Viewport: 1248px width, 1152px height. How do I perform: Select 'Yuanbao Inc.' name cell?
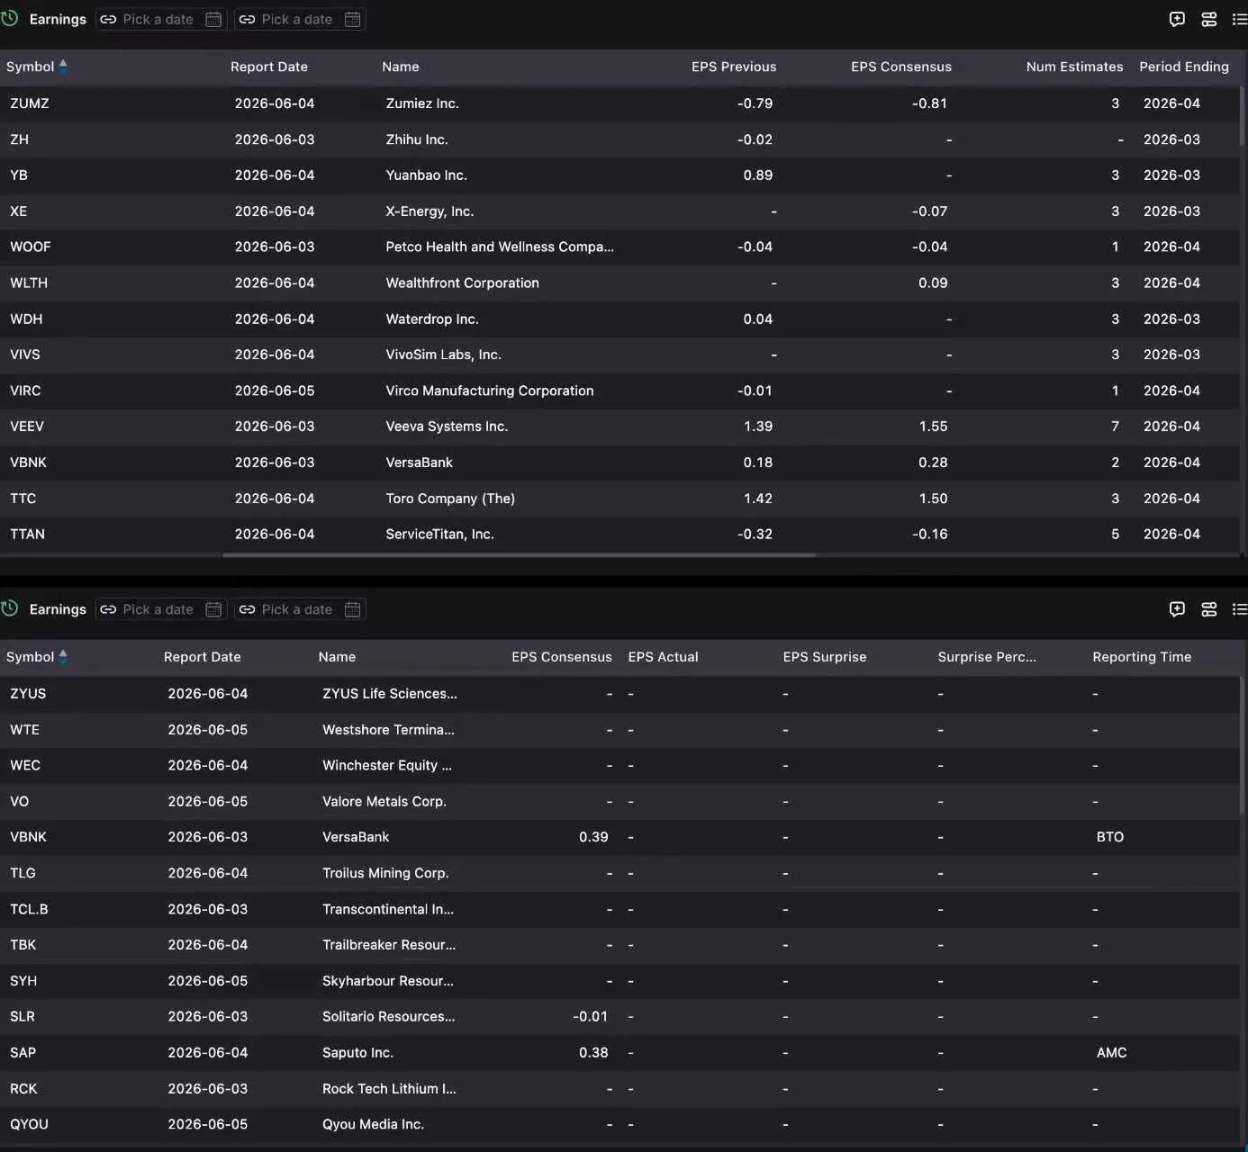click(426, 175)
